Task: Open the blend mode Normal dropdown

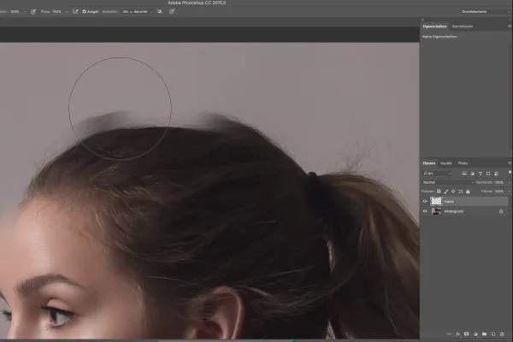Action: click(x=448, y=182)
